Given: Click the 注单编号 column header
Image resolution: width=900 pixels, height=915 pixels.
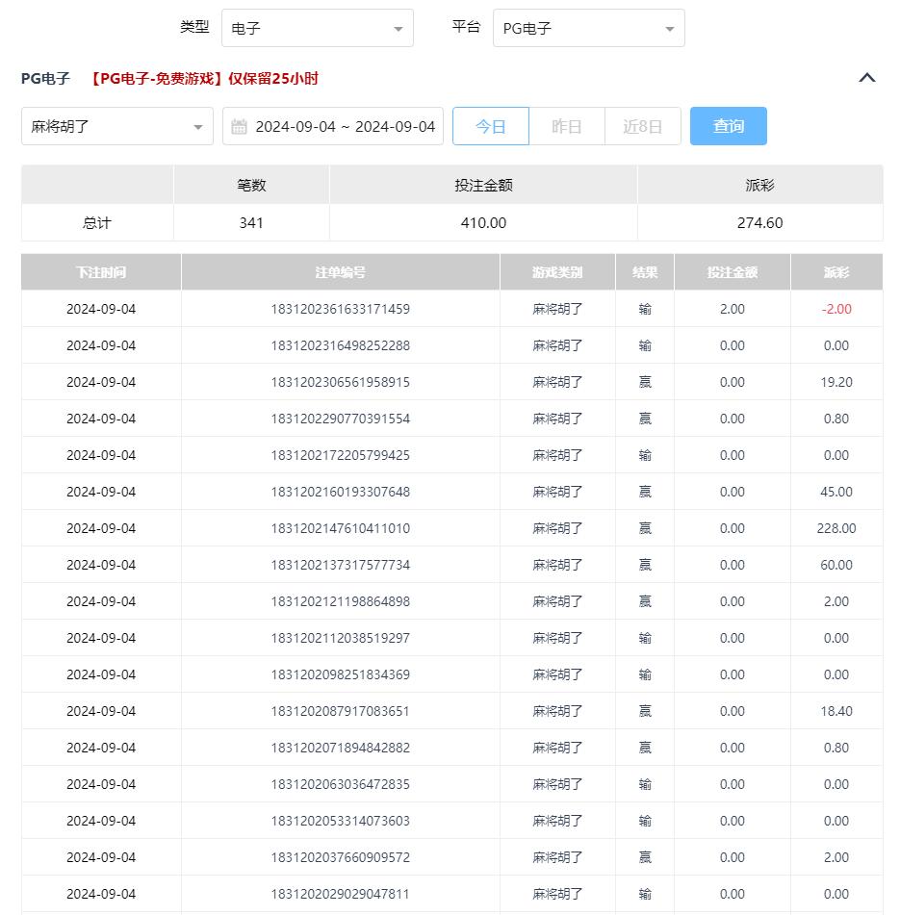Looking at the screenshot, I should 340,272.
